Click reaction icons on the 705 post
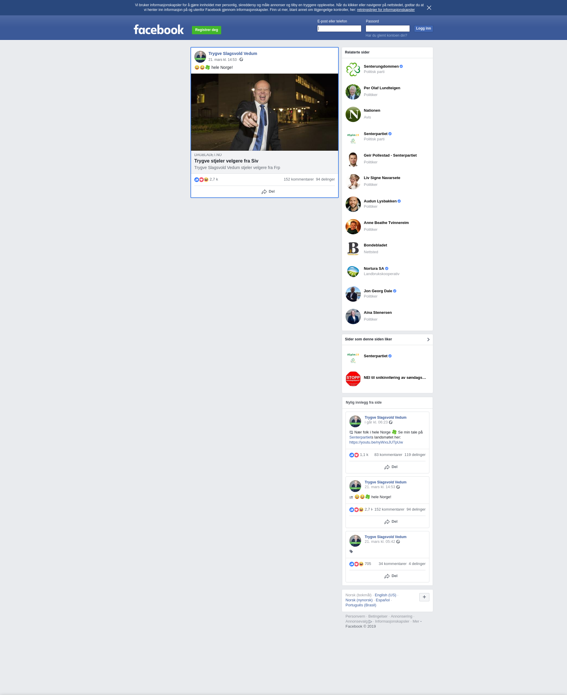 [x=356, y=564]
